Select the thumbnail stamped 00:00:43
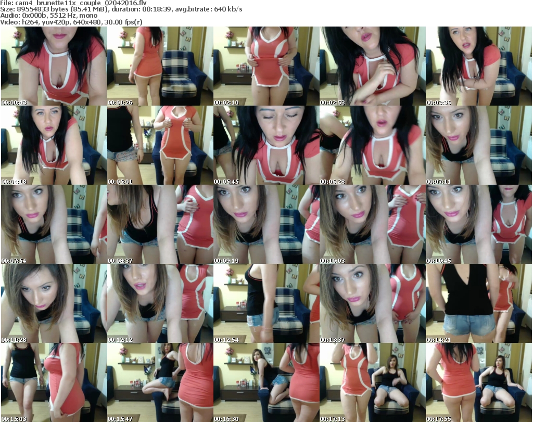Screen dimensions: 533x422 point(54,66)
